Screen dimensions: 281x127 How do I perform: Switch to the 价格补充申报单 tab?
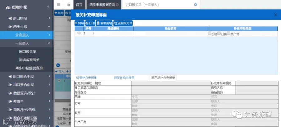coord(86,78)
